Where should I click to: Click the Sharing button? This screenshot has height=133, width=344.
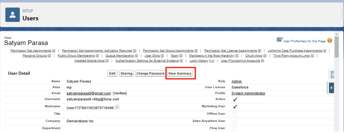pos(126,74)
